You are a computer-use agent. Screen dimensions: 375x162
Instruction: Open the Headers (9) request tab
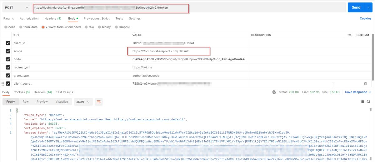tap(53, 19)
